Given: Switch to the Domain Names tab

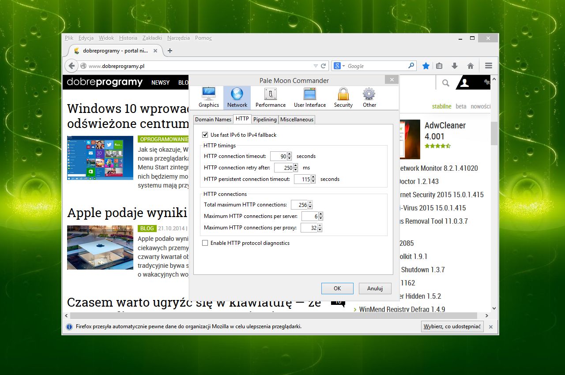Looking at the screenshot, I should coord(213,120).
